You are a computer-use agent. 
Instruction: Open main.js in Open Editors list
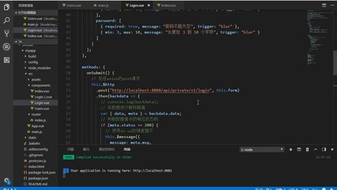(x=36, y=25)
